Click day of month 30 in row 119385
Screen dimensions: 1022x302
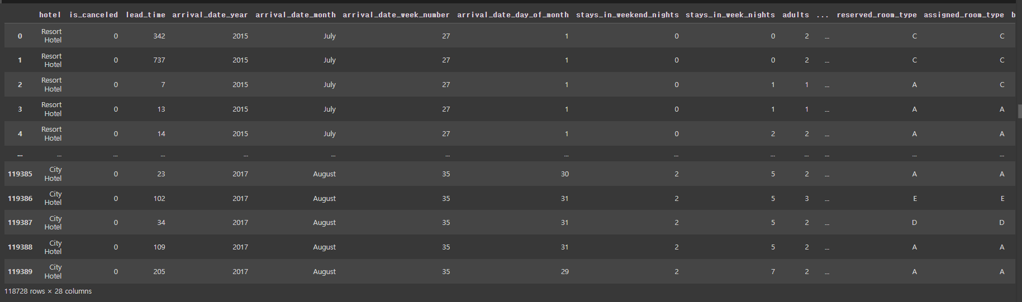(x=565, y=174)
